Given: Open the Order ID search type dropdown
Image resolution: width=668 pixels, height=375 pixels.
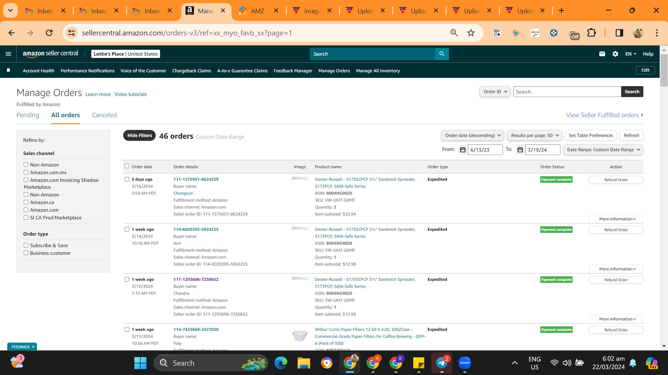Looking at the screenshot, I should [x=495, y=92].
